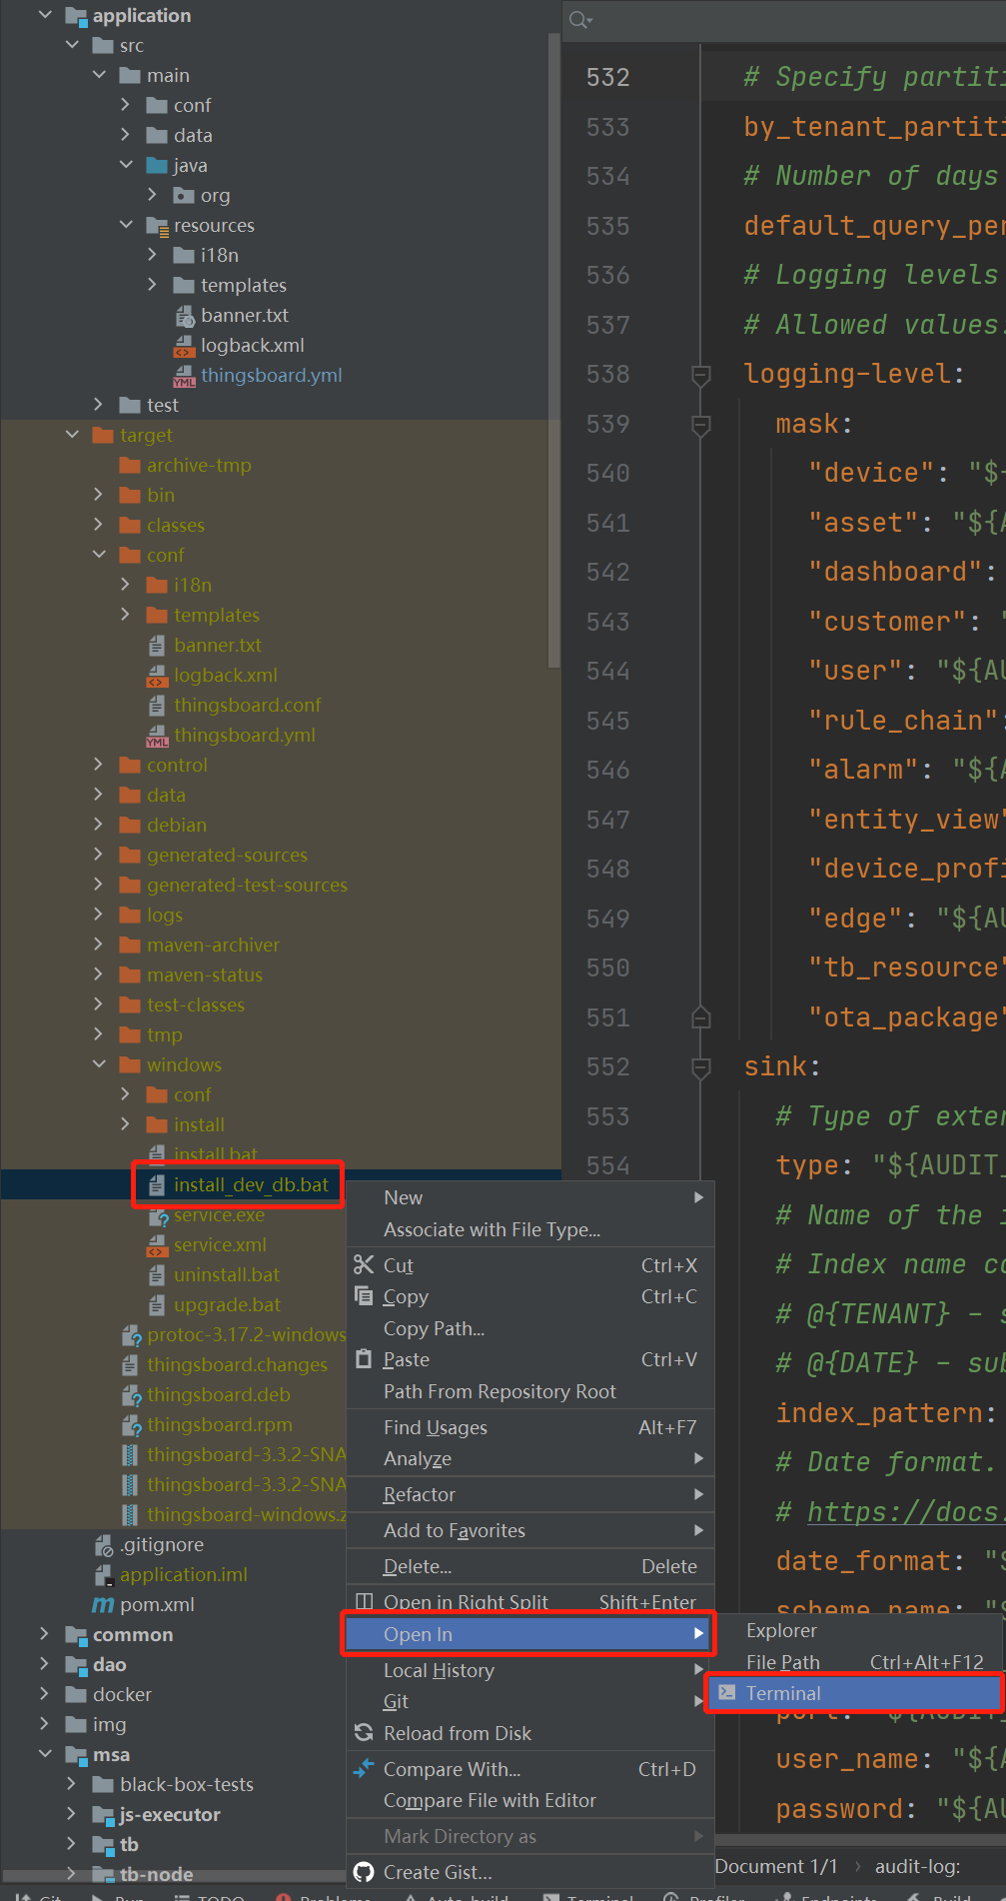Toggle the fold end marker at line 551

click(x=701, y=1017)
